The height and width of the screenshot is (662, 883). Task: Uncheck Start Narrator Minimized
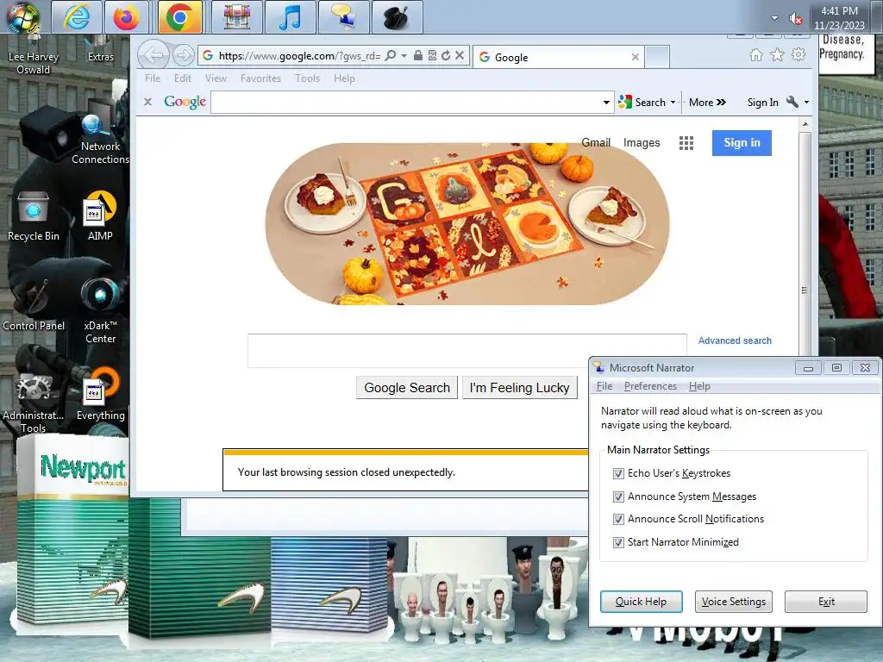[618, 542]
